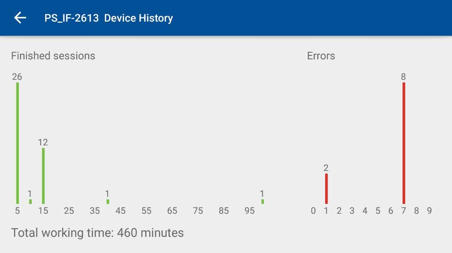Tap axis label 5 in sessions chart
The width and height of the screenshot is (452, 253).
pyautogui.click(x=18, y=211)
